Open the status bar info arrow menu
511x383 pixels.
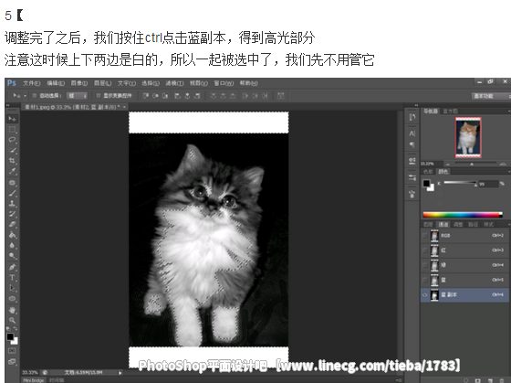click(x=120, y=373)
